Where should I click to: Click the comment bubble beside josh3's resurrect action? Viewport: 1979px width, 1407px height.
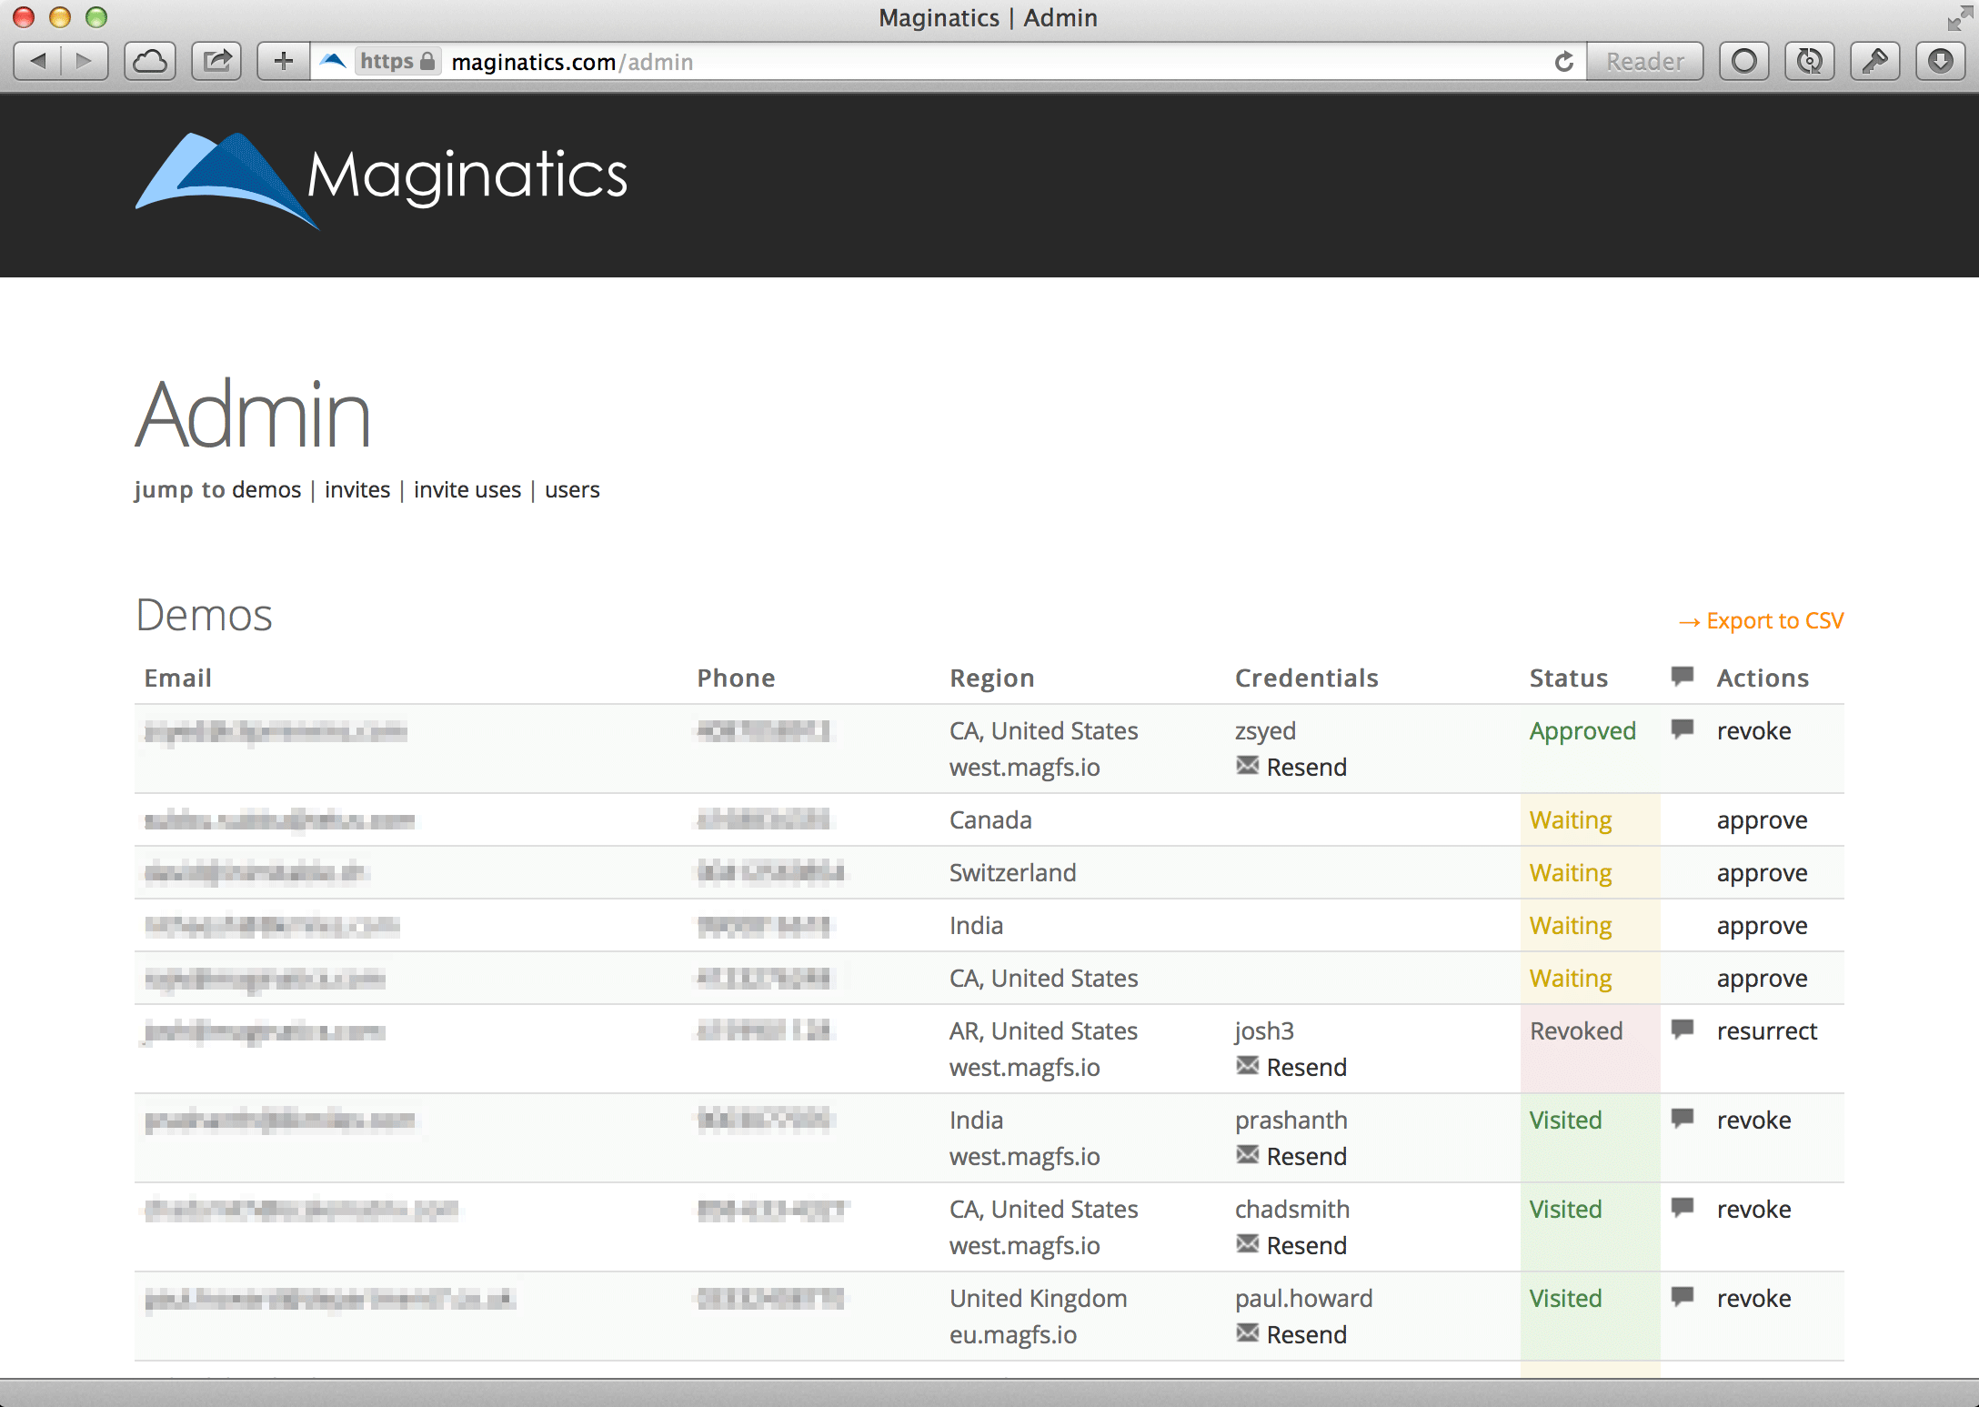pyautogui.click(x=1682, y=1030)
